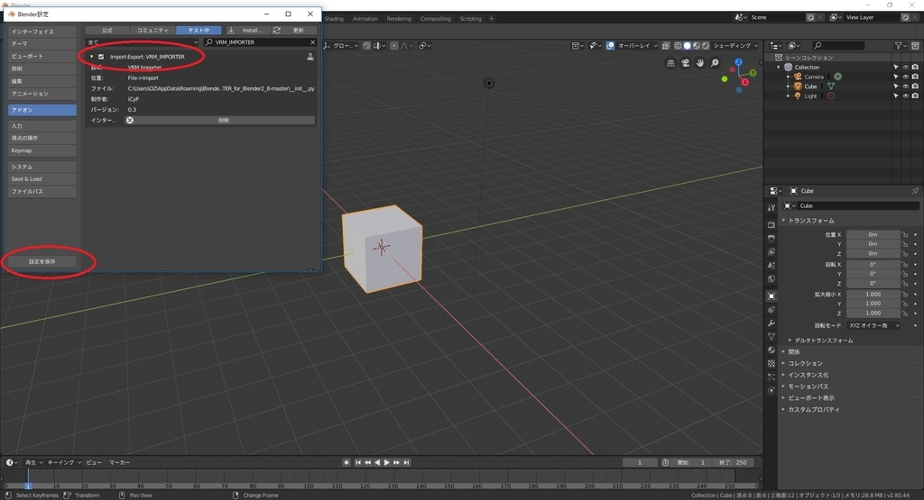This screenshot has height=500, width=924.
Task: Toggle Light visibility eye in outliner
Action: pyautogui.click(x=906, y=95)
